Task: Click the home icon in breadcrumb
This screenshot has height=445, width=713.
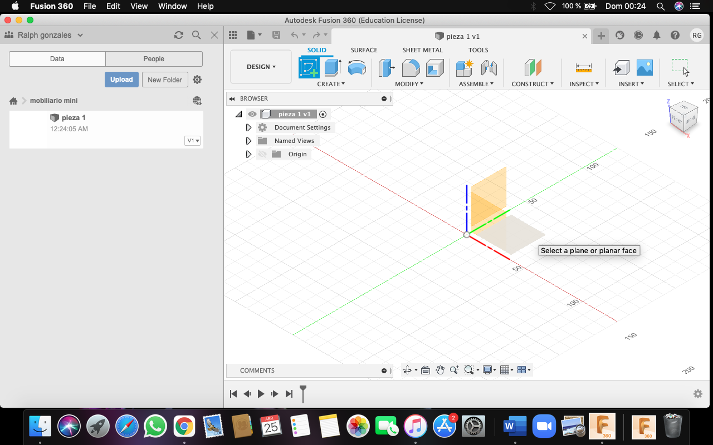Action: 13,101
